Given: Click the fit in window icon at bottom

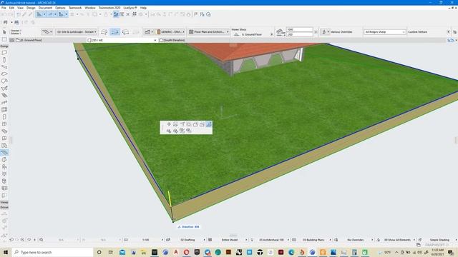Looking at the screenshot, I should [x=42, y=240].
